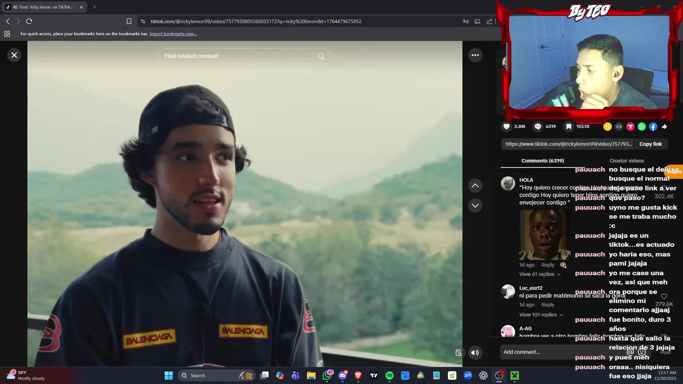Open the apps grid on bookmarks bar
Viewport: 683px width, 384px height.
pos(7,34)
